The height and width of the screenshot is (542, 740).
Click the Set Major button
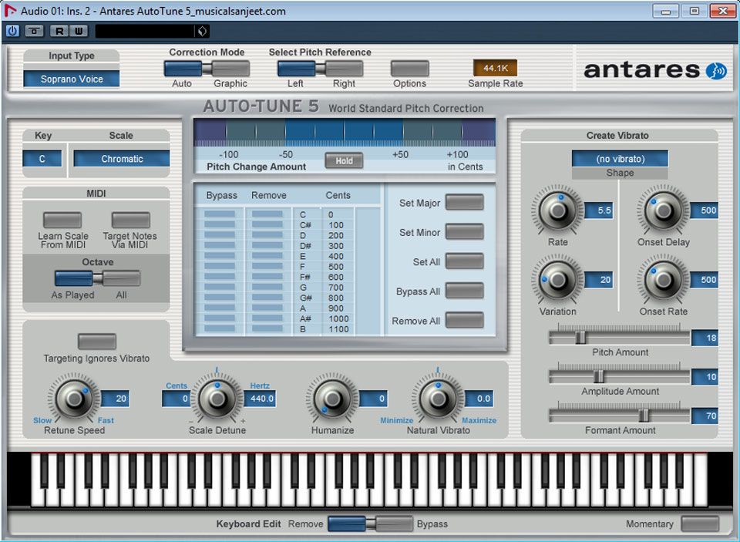click(464, 202)
